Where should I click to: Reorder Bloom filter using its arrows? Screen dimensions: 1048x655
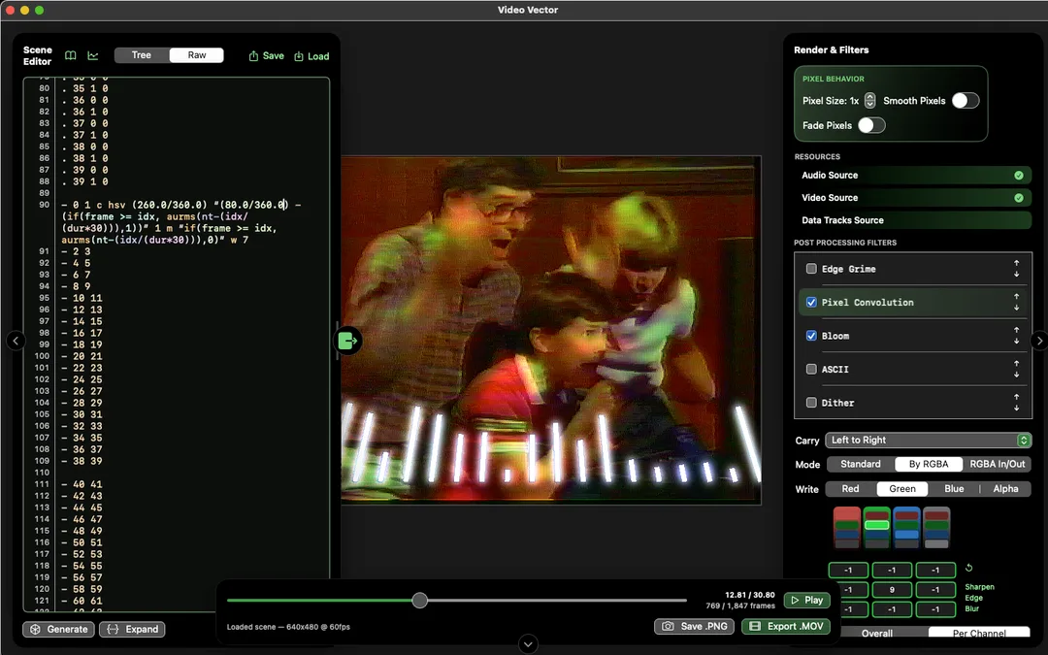(1016, 336)
